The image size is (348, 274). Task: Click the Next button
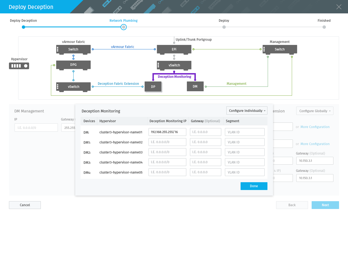tap(325, 205)
